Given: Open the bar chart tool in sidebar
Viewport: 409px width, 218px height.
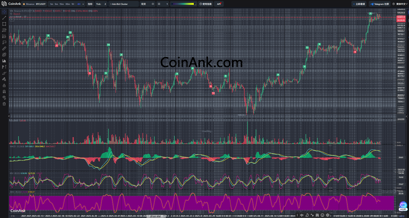Looking at the screenshot, I should pos(4,61).
